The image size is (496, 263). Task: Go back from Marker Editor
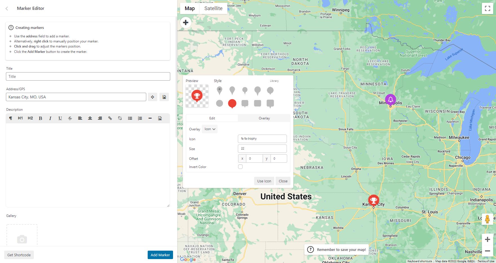7,8
